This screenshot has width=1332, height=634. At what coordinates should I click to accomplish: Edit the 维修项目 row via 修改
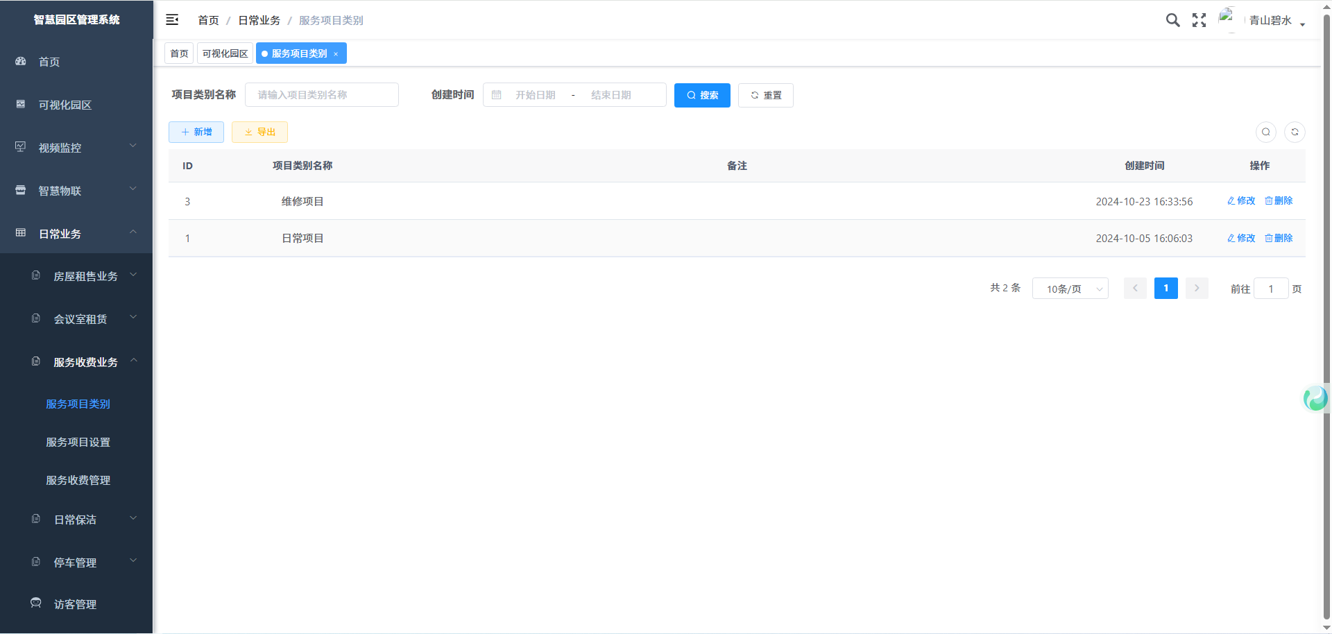click(x=1241, y=201)
